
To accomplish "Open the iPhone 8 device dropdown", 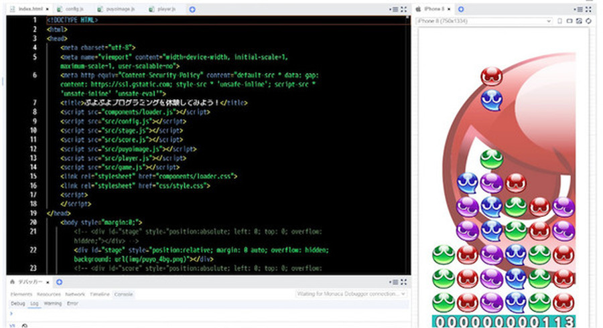I will tap(483, 21).
